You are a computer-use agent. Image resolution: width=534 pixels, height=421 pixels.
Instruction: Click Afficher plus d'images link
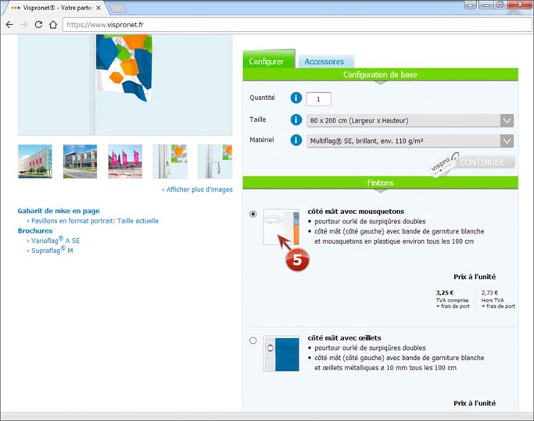click(x=198, y=190)
